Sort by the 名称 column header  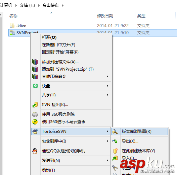coord(13,16)
